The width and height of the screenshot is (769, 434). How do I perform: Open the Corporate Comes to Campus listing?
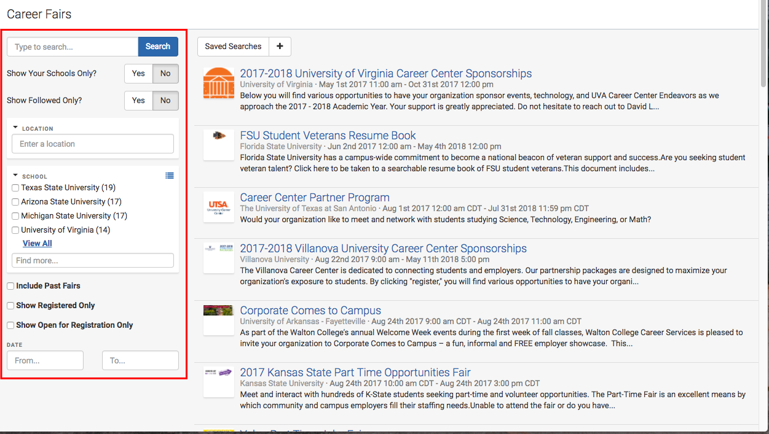pyautogui.click(x=310, y=311)
